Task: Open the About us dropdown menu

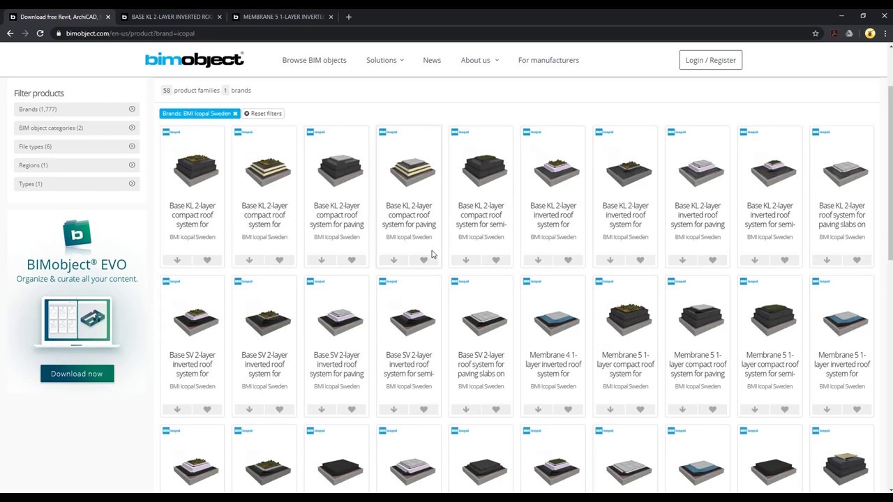Action: pyautogui.click(x=479, y=60)
